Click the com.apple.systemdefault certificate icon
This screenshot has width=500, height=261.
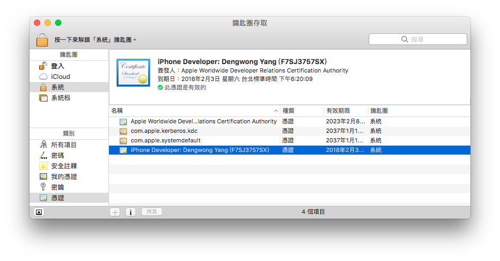123,141
